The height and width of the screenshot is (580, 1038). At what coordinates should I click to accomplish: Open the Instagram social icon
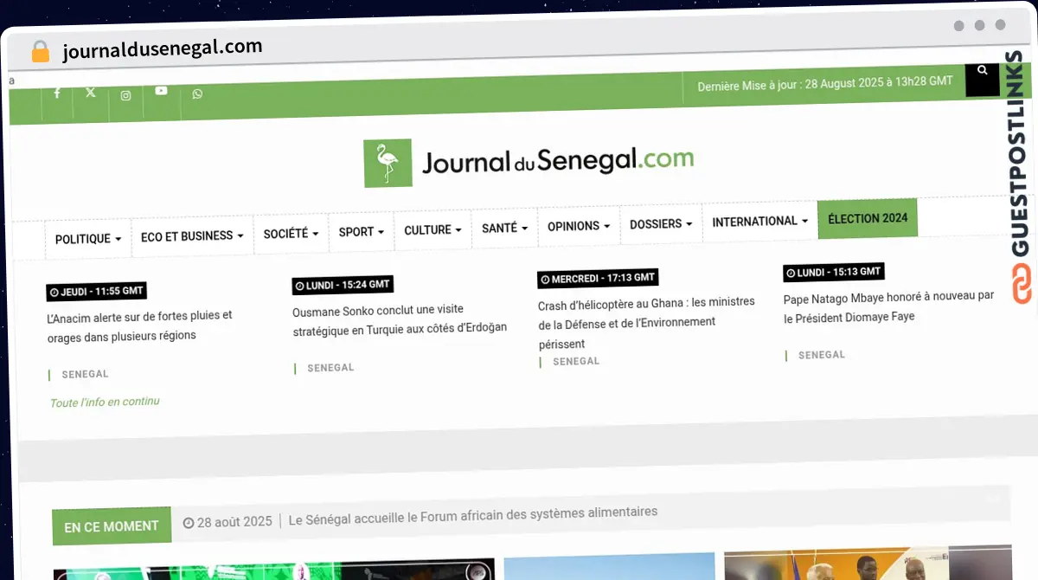point(125,95)
